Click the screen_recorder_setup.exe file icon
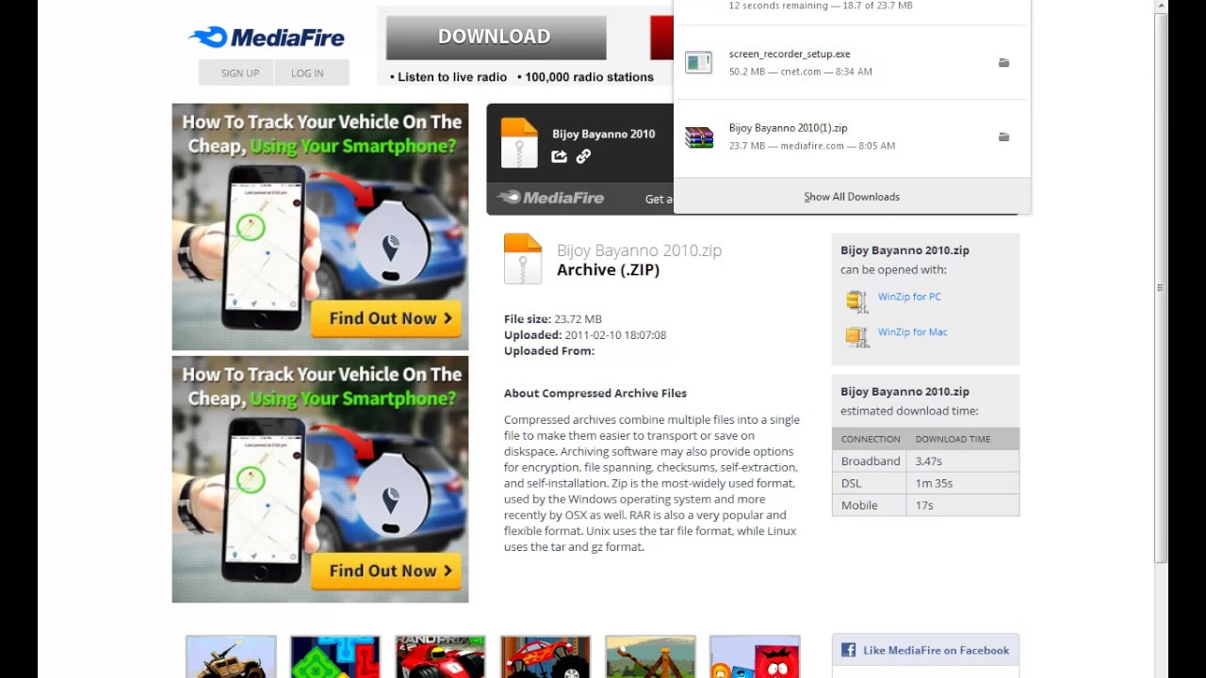Image resolution: width=1206 pixels, height=678 pixels. coord(699,63)
